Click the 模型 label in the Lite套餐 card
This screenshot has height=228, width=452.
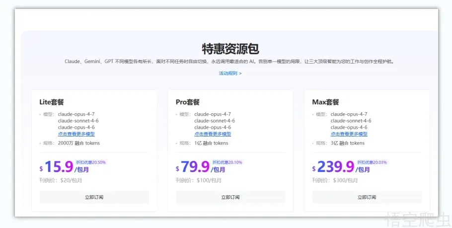[49, 114]
